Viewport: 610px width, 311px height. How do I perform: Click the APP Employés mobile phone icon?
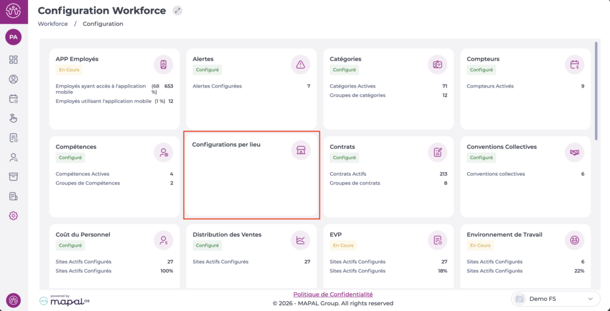point(163,64)
